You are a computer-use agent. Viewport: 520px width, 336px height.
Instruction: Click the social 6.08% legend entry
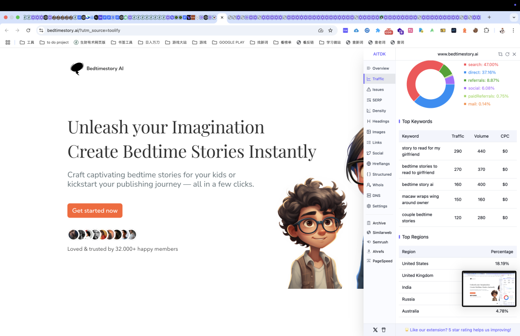[479, 88]
